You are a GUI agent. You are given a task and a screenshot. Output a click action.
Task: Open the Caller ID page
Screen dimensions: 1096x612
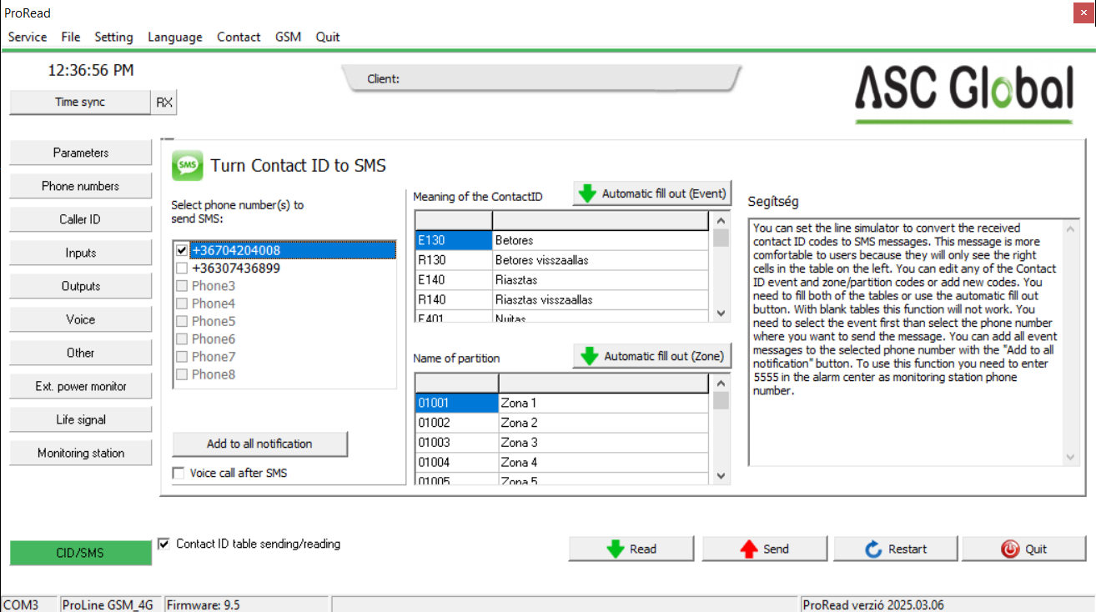[x=81, y=219]
